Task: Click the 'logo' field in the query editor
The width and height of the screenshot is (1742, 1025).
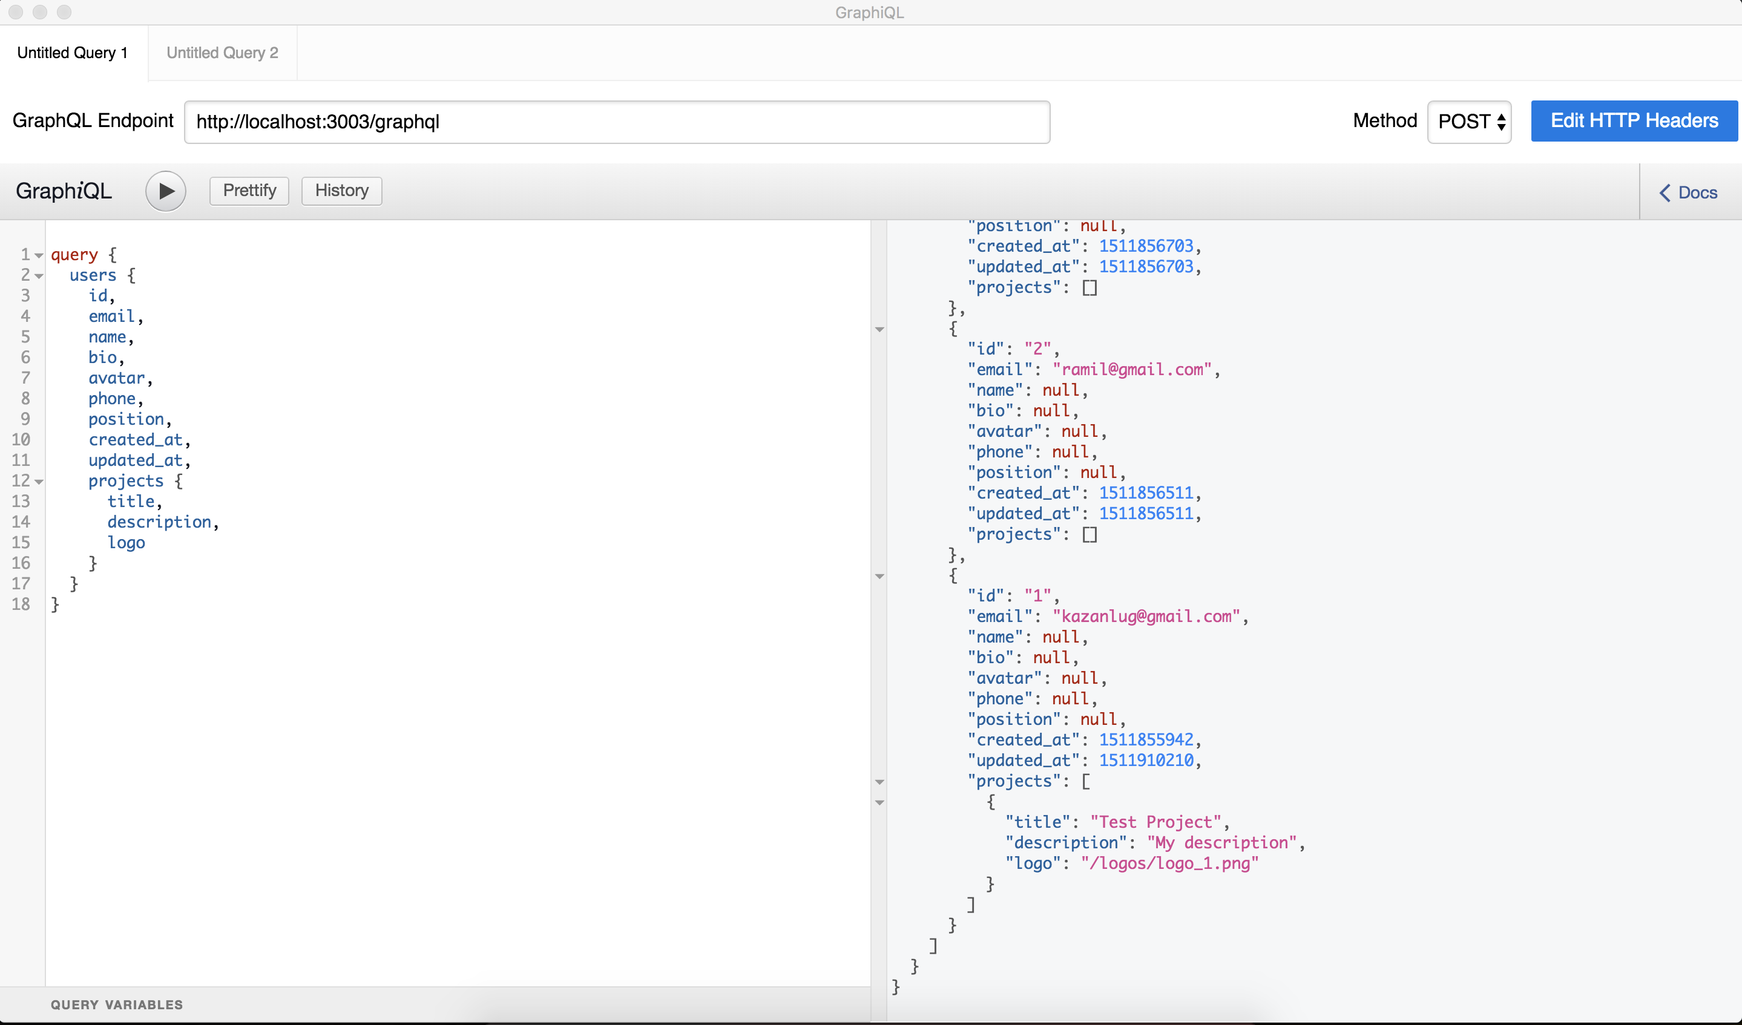Action: pyautogui.click(x=126, y=543)
